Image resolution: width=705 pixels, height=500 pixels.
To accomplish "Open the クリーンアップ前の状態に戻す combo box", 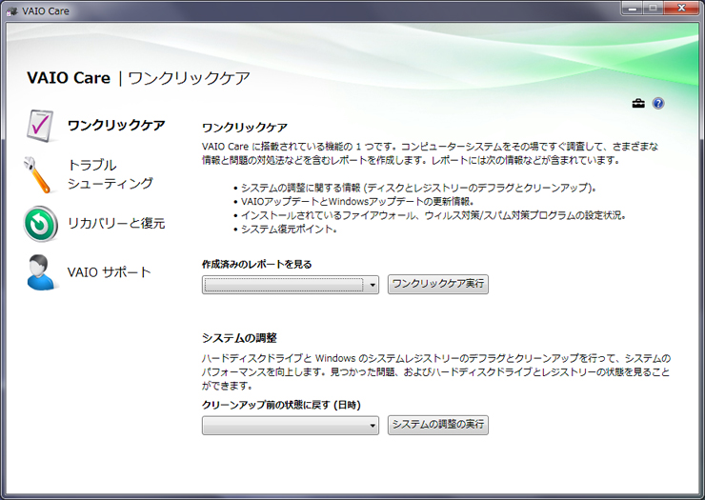I will click(x=283, y=426).
